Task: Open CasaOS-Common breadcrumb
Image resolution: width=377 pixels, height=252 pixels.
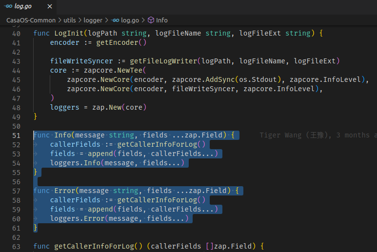Action: pos(31,20)
